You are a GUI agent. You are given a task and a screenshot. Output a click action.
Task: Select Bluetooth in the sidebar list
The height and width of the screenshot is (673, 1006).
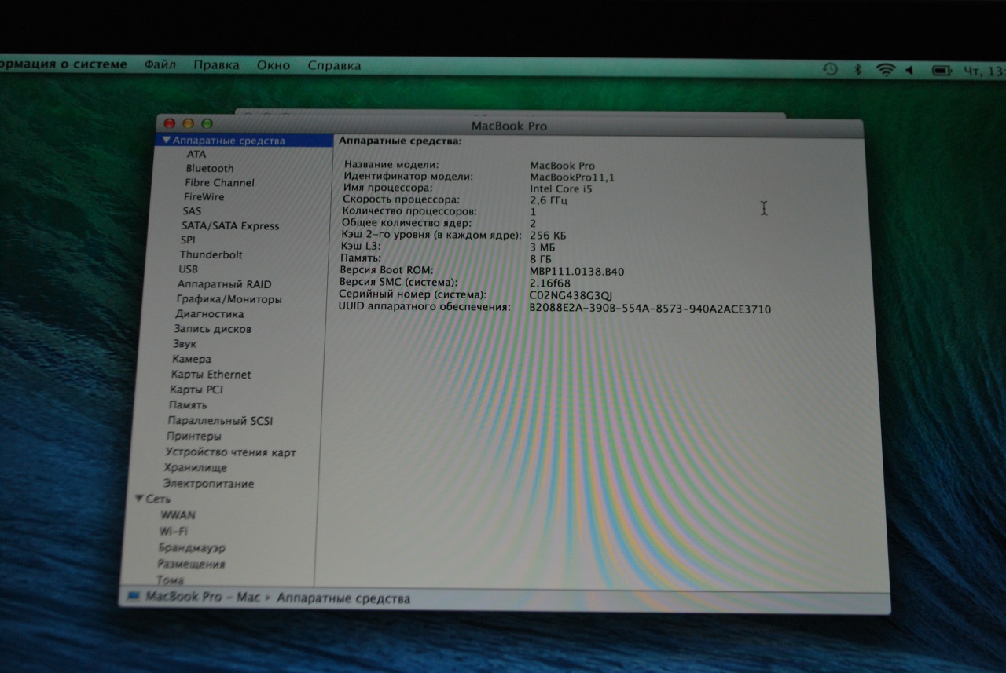point(209,168)
